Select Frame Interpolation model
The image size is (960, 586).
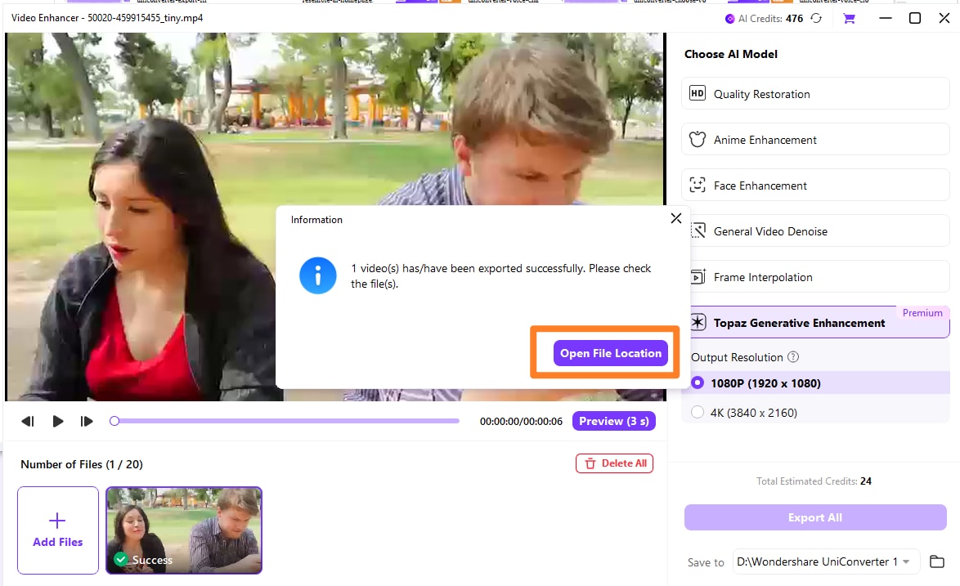pyautogui.click(x=820, y=277)
